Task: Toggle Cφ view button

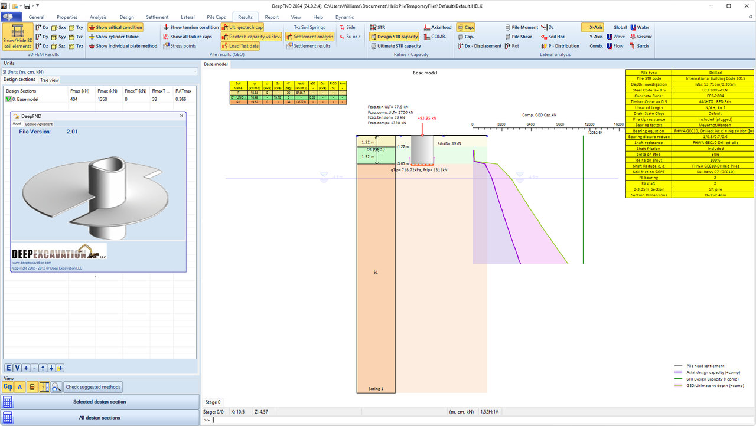Action: [x=8, y=387]
